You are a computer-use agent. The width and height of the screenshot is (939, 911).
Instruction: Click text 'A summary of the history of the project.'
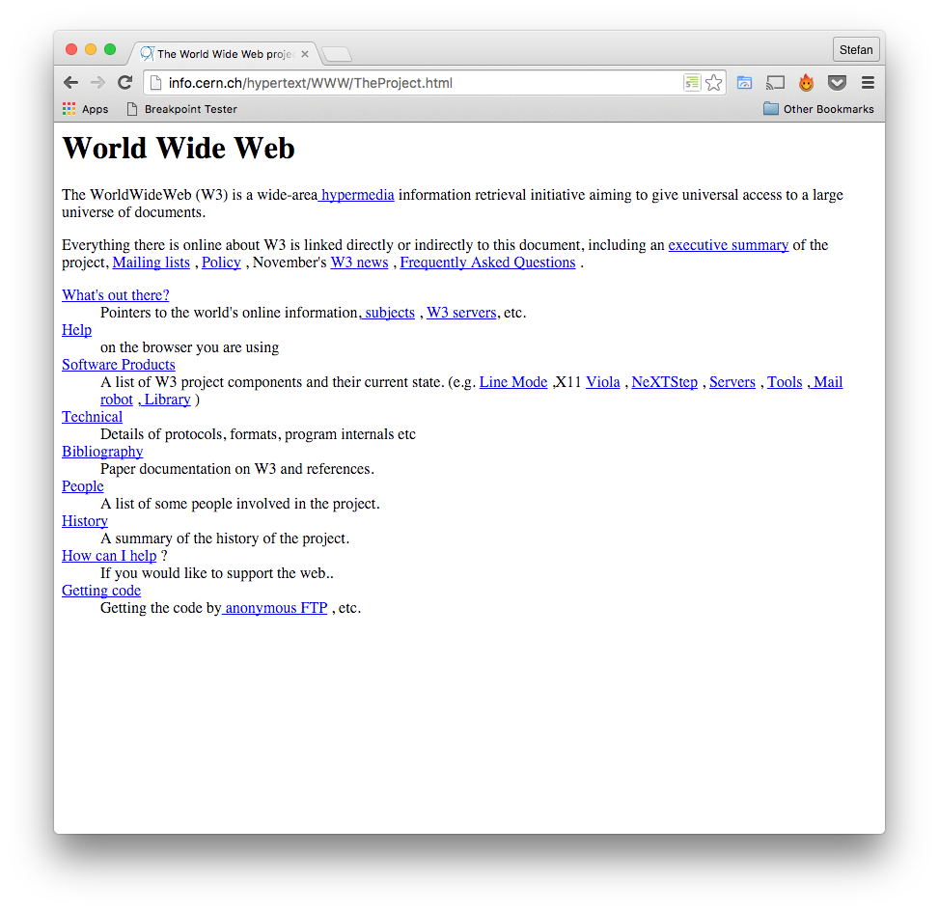[225, 538]
